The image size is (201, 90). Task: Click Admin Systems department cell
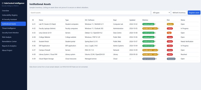click(x=118, y=46)
